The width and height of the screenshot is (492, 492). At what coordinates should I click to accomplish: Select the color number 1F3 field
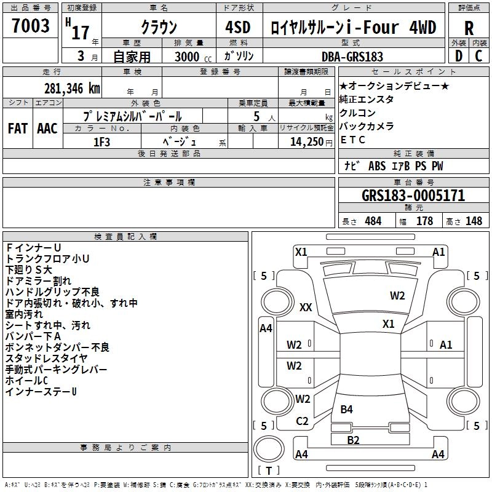[x=101, y=141]
